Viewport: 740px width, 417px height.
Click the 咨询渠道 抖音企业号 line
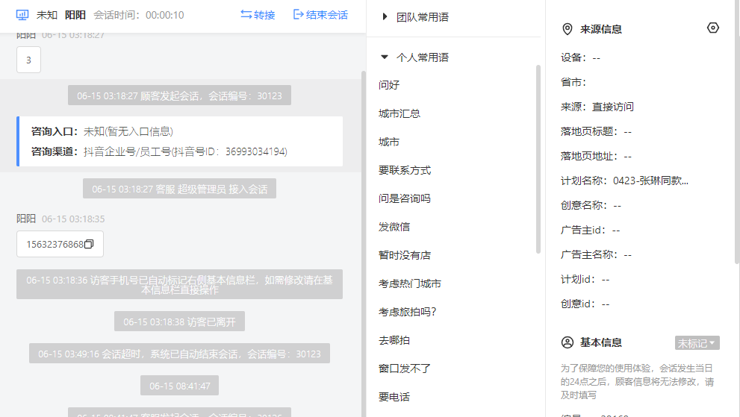click(x=159, y=151)
